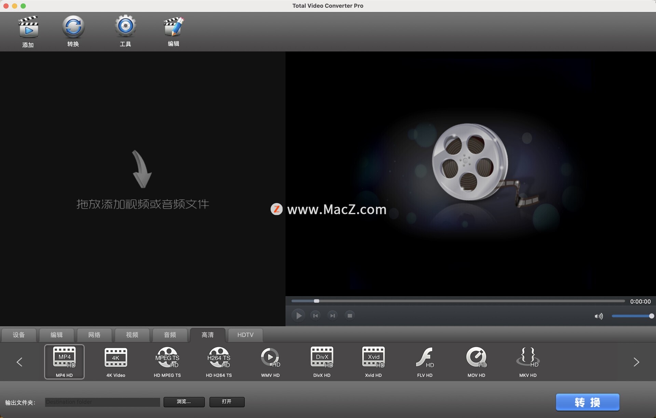Switch to the HDTV tab
This screenshot has width=656, height=418.
[x=245, y=335]
